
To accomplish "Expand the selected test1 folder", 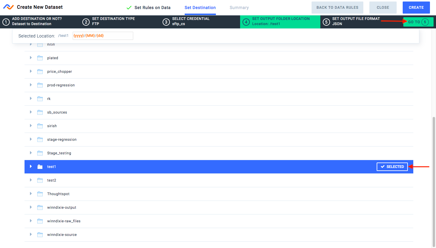I will (x=31, y=166).
